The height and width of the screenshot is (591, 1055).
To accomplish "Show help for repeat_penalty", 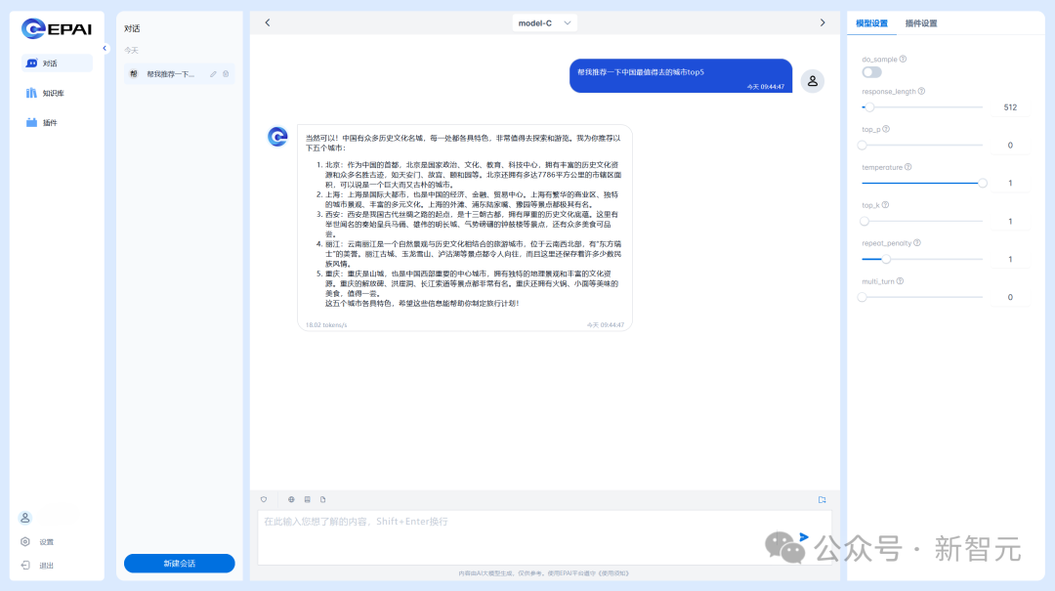I will (917, 243).
